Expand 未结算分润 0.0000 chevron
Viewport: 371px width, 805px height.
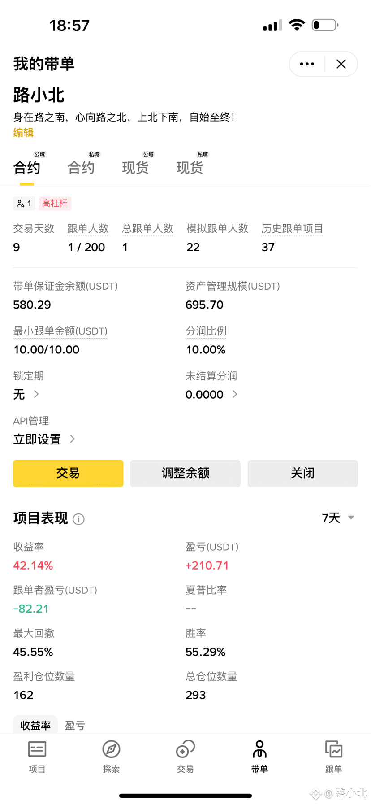[235, 394]
